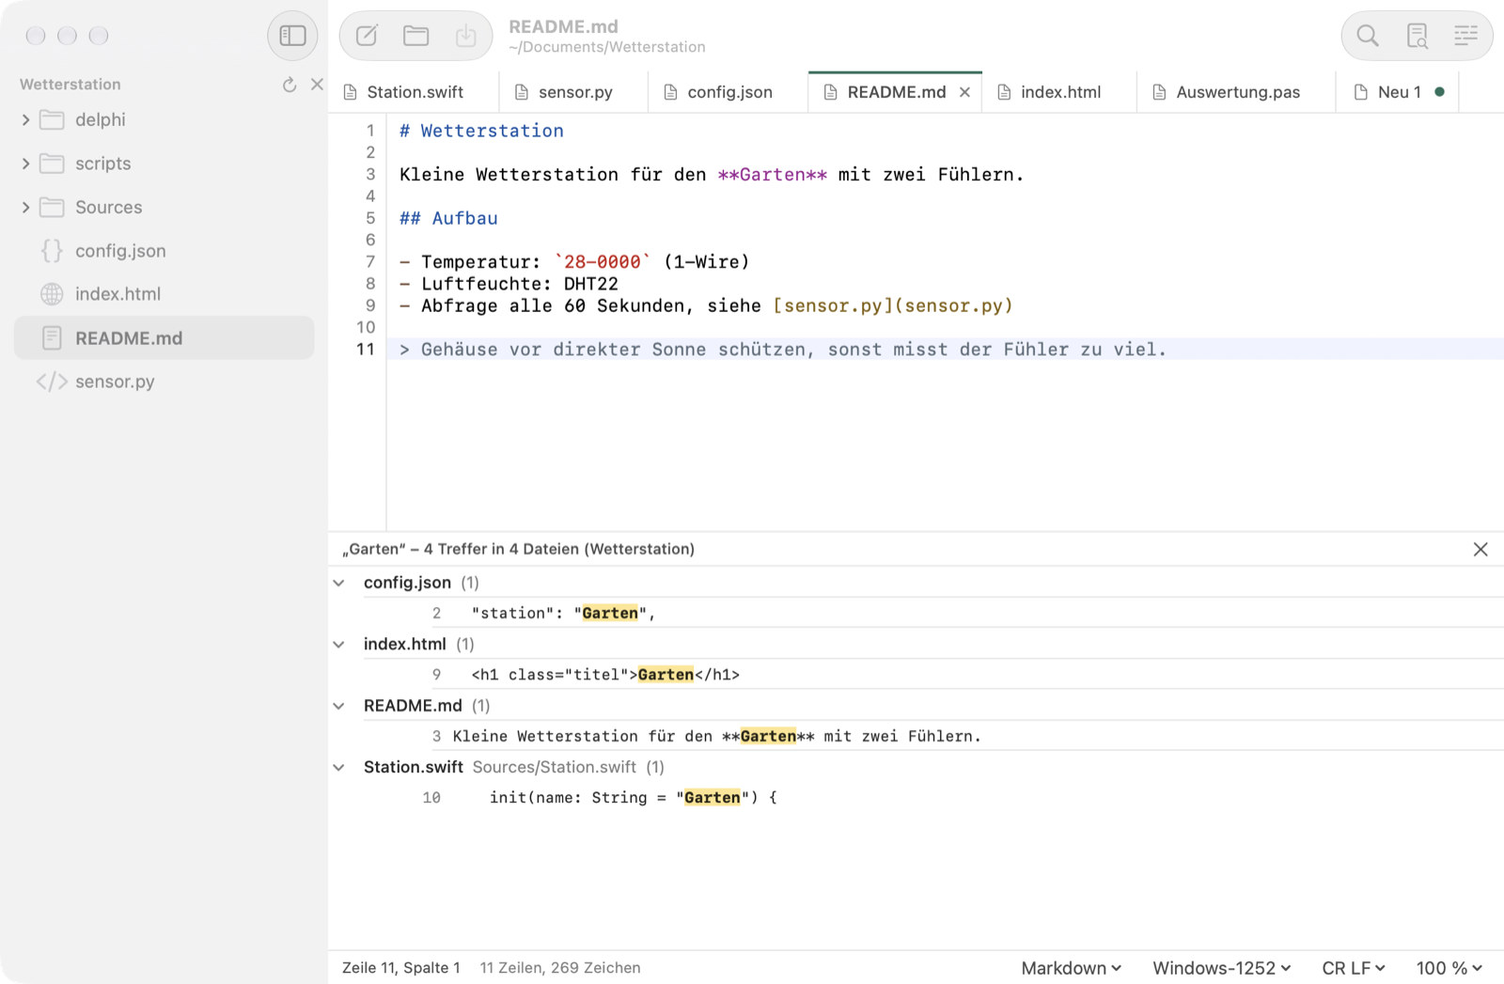Change CR LF line ending setting
Viewport: 1504px width, 984px height.
1354,968
